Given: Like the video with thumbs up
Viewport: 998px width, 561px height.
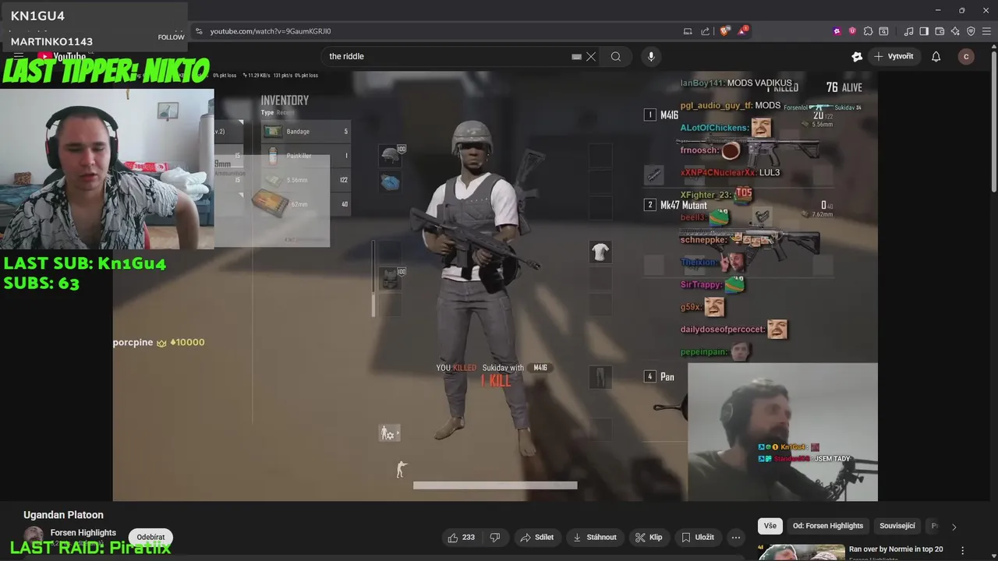Looking at the screenshot, I should [460, 537].
